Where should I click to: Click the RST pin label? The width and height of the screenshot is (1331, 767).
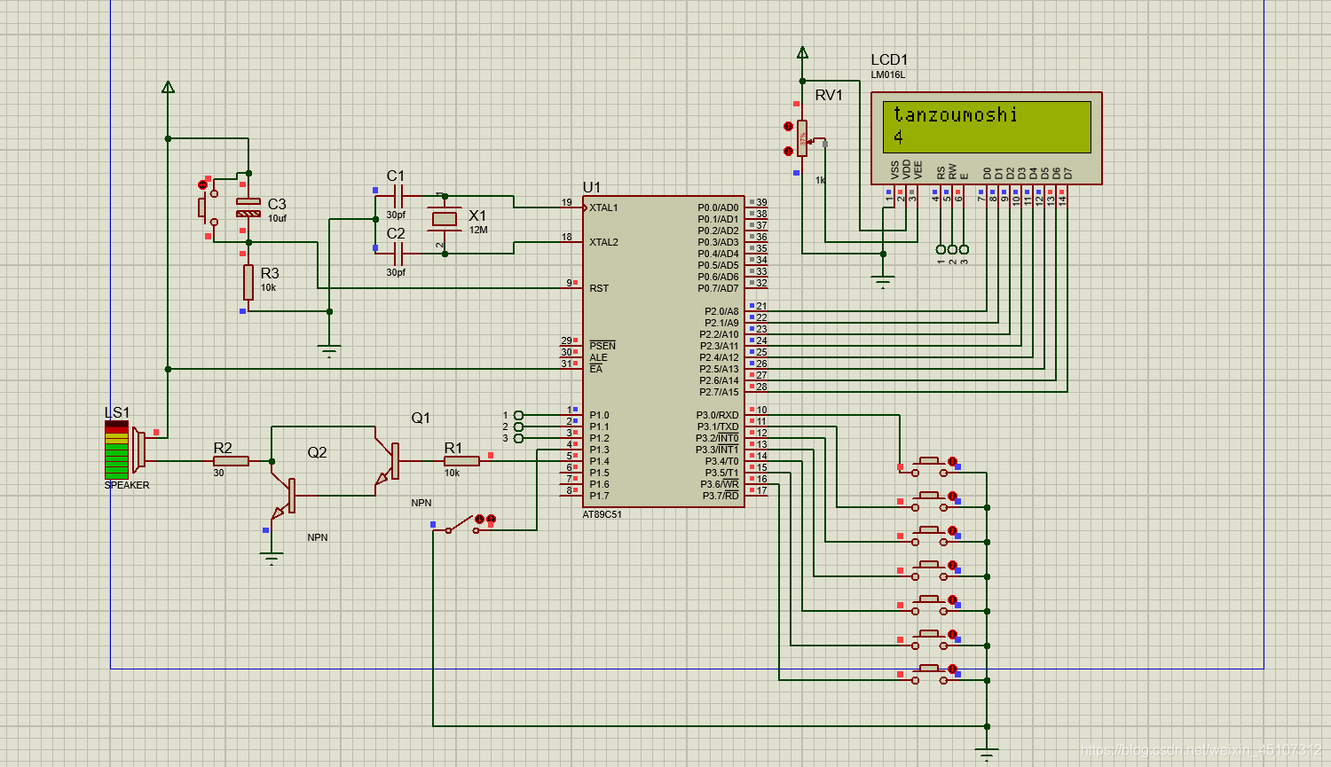599,288
